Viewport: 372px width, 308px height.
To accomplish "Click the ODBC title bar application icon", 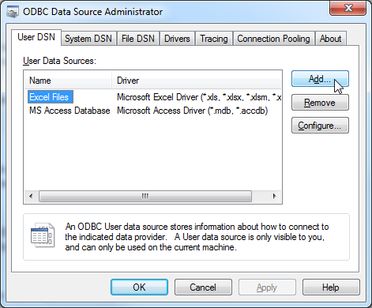I will [13, 12].
